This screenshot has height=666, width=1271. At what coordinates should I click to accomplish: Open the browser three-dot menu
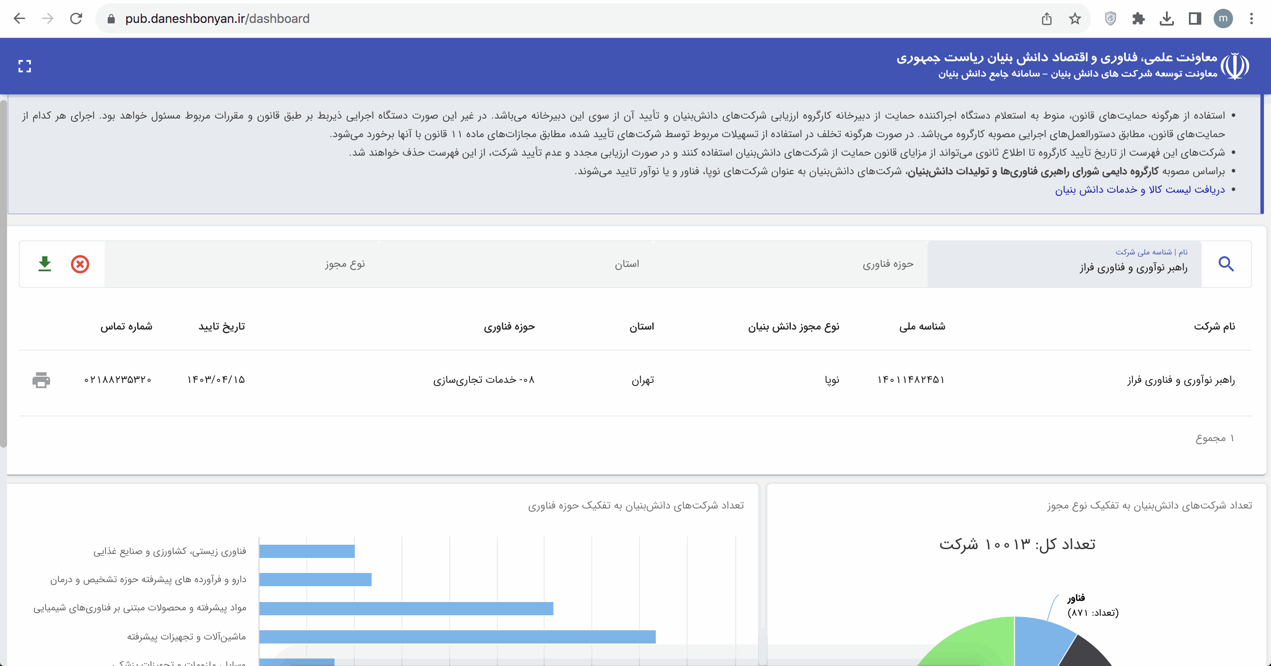[1251, 19]
